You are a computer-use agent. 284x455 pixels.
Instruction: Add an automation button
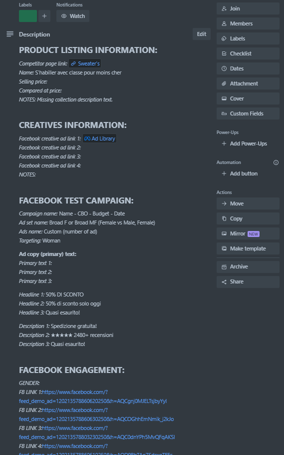pyautogui.click(x=248, y=173)
